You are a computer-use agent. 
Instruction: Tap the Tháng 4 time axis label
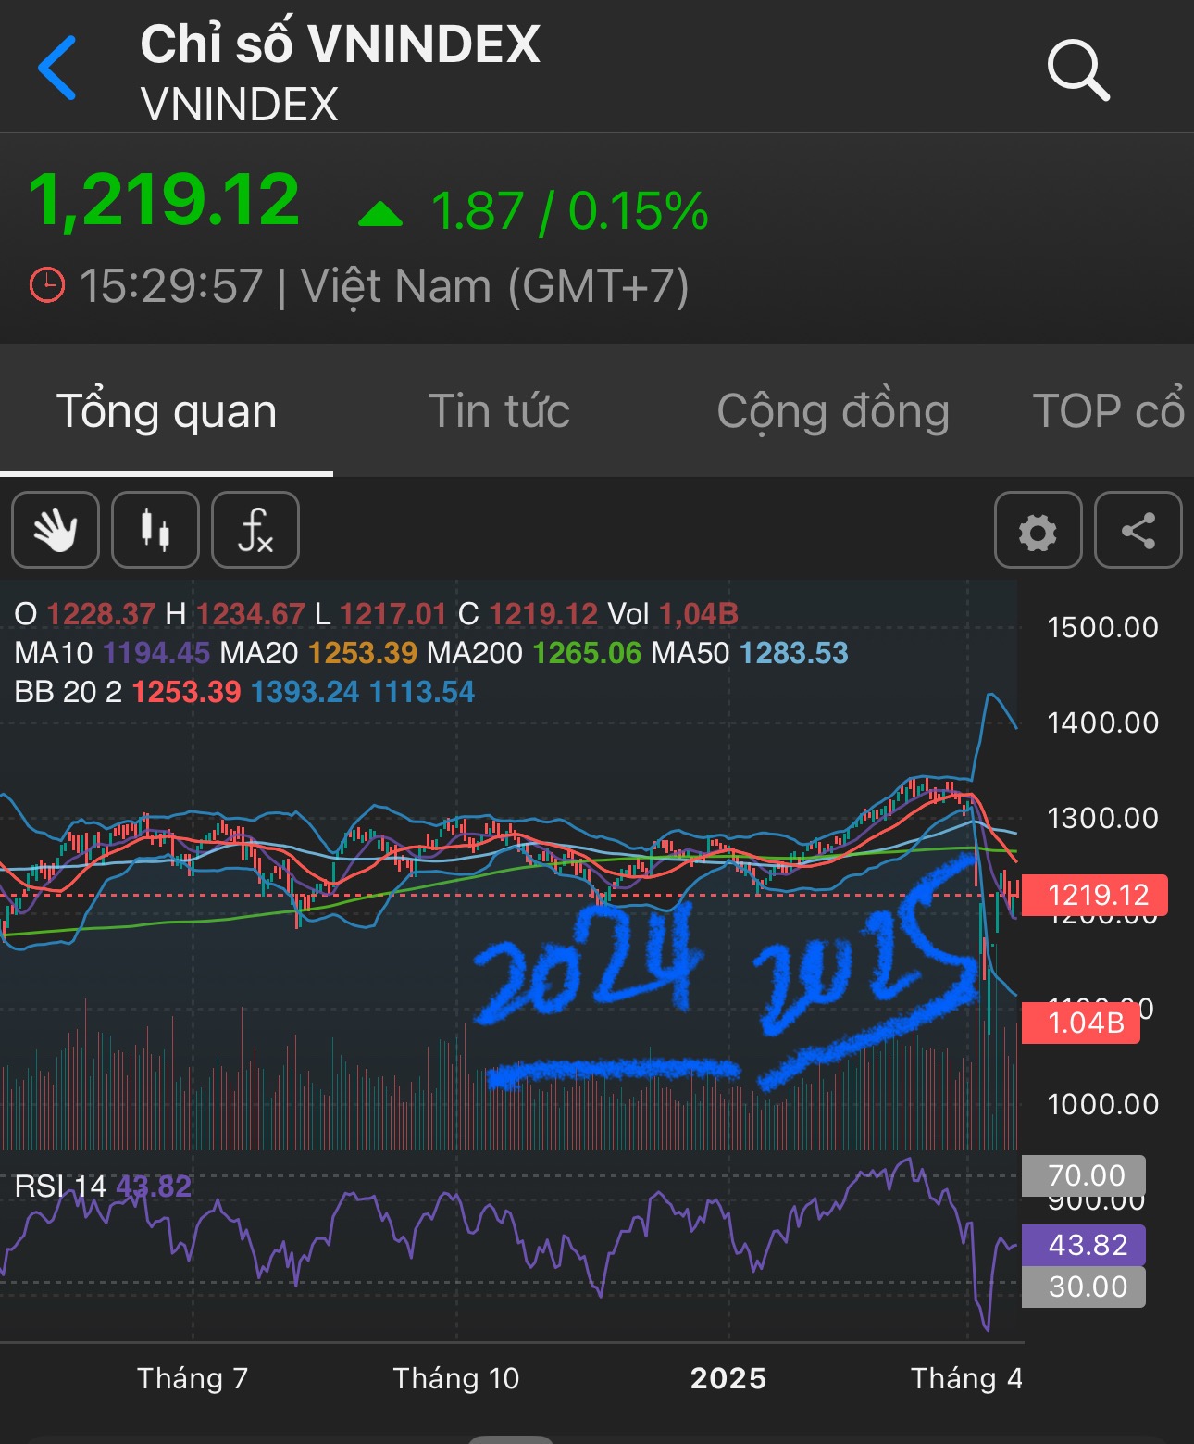click(966, 1378)
